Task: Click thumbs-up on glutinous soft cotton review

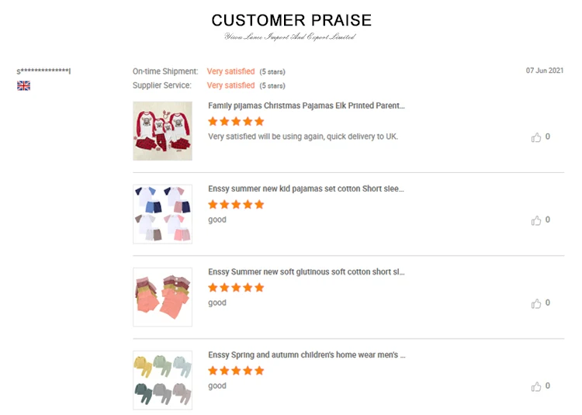Action: (536, 303)
